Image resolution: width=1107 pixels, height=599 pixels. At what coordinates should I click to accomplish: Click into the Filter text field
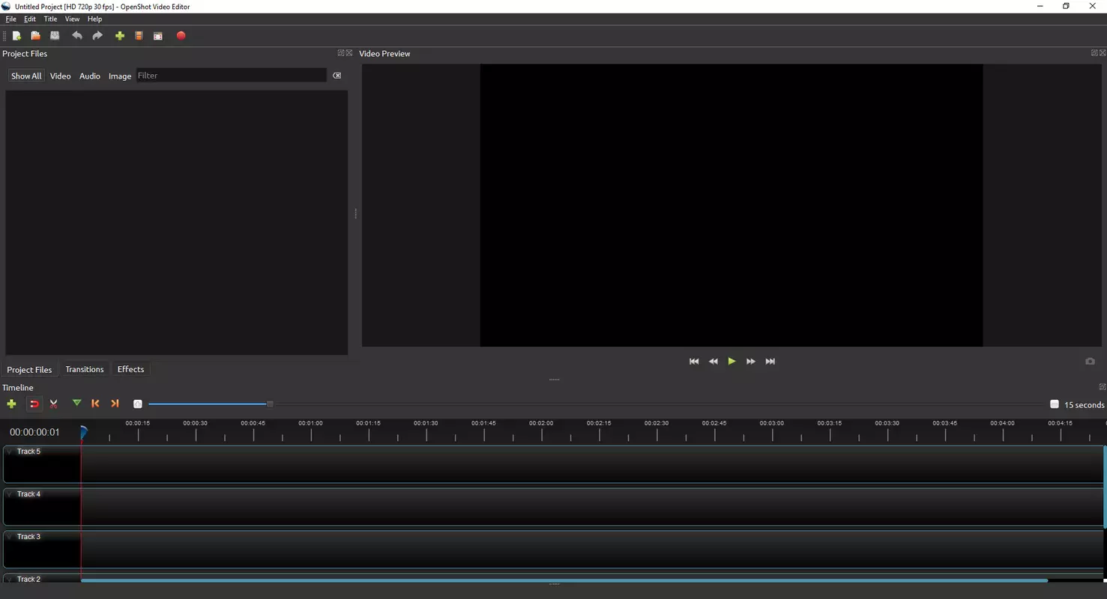(231, 76)
